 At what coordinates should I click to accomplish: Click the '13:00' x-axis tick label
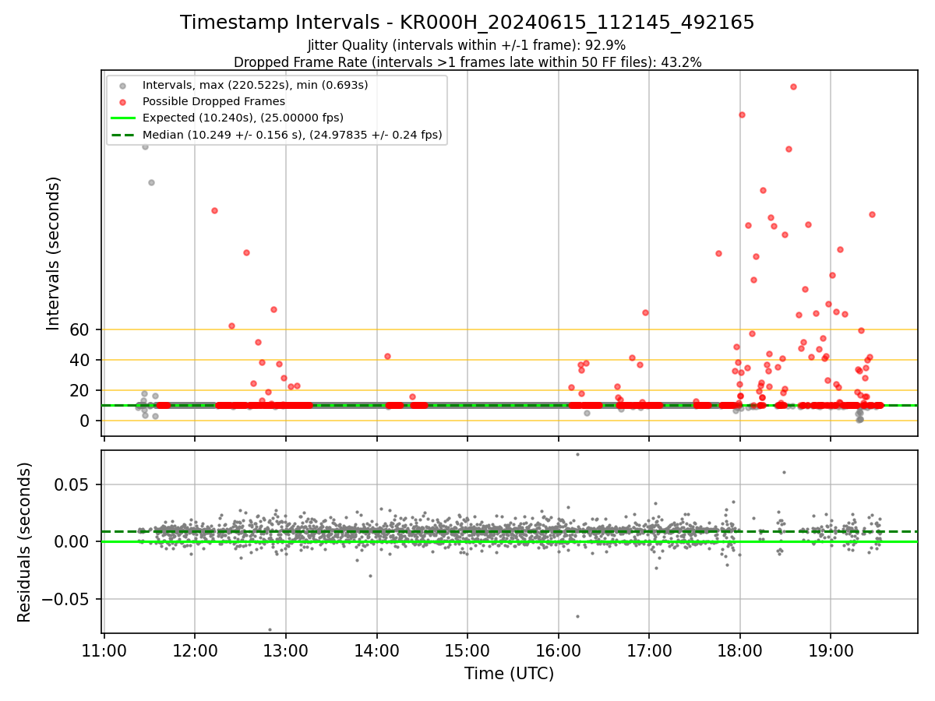286,650
